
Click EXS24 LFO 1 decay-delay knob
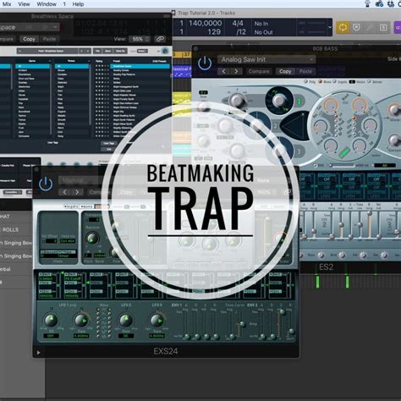[51, 321]
